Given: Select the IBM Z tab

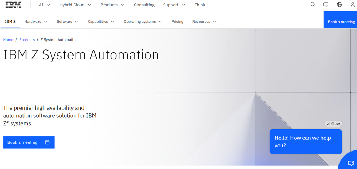Looking at the screenshot, I should (10, 22).
